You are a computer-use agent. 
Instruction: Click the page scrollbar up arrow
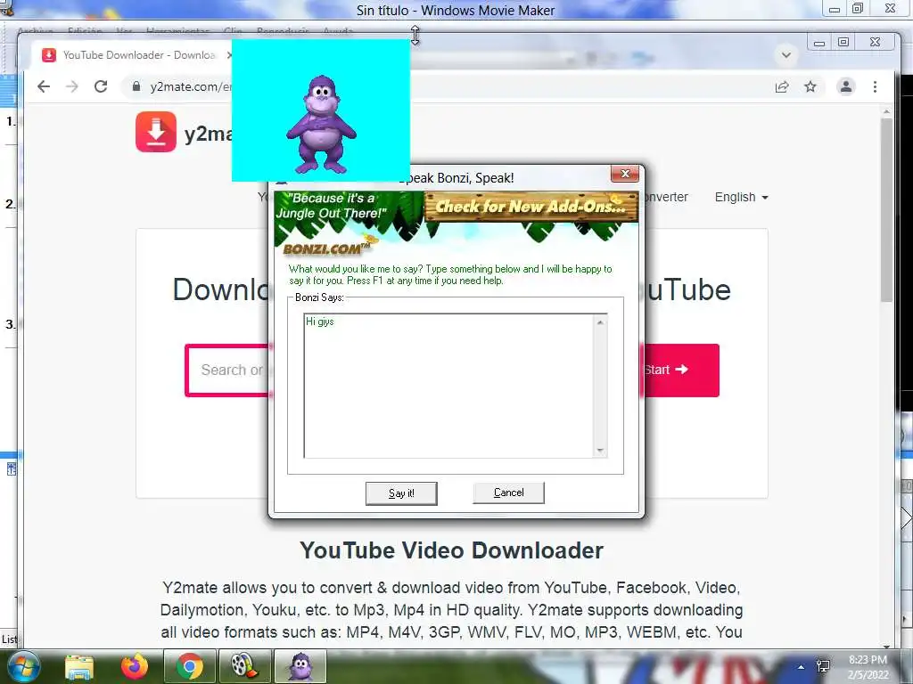886,111
